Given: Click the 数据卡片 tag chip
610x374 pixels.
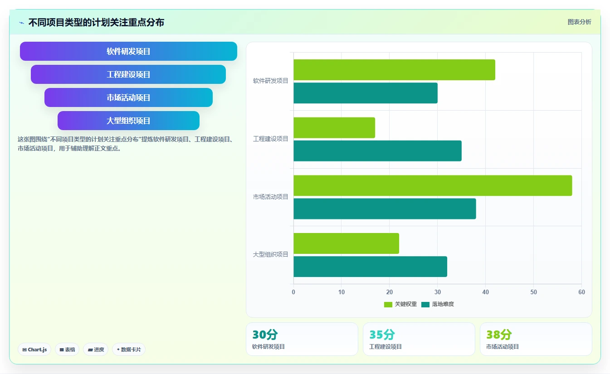Looking at the screenshot, I should (129, 350).
